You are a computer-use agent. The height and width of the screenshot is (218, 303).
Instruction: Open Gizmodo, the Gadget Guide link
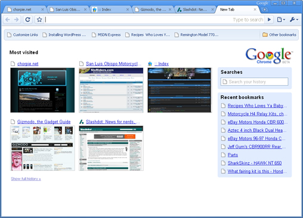(x=44, y=122)
